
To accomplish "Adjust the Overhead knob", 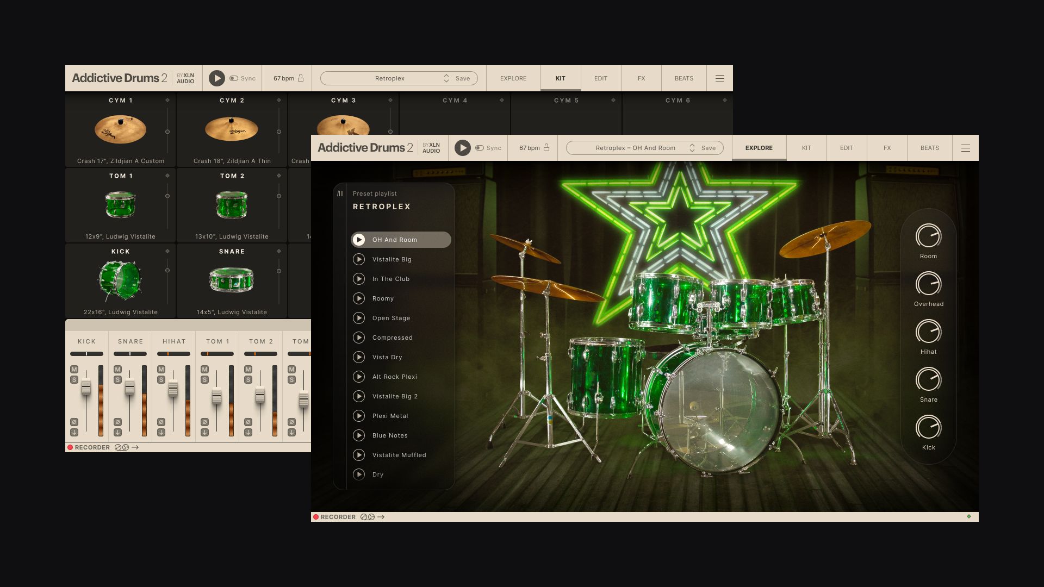I will tap(928, 284).
